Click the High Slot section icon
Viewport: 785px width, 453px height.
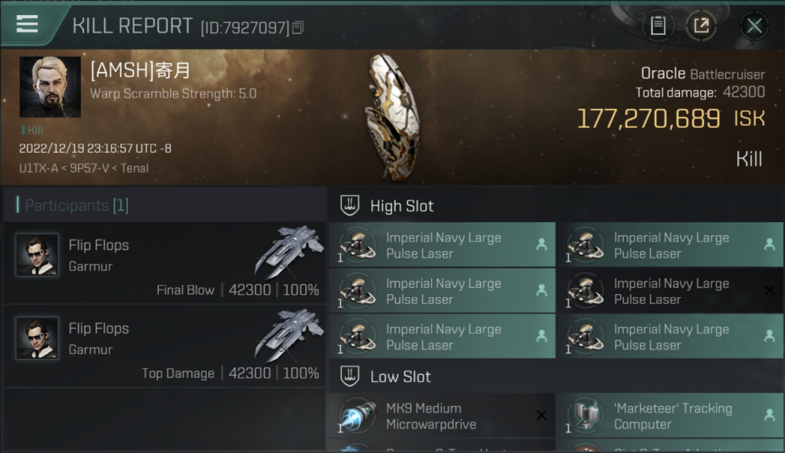[350, 206]
